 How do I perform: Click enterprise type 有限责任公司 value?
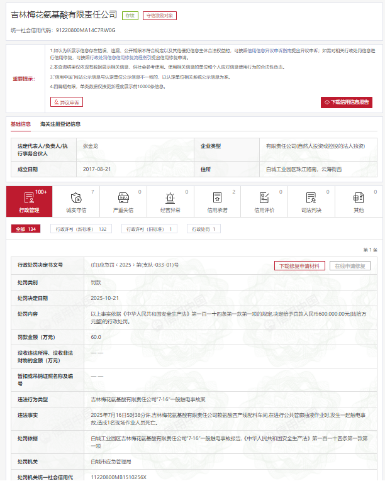315,147
